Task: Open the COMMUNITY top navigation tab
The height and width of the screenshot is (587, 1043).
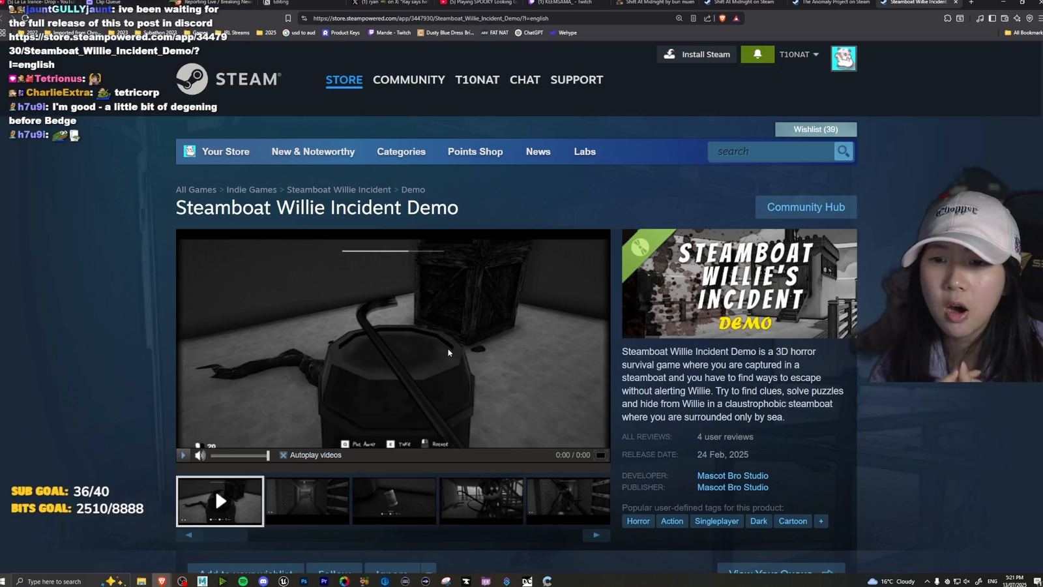Action: click(x=409, y=80)
